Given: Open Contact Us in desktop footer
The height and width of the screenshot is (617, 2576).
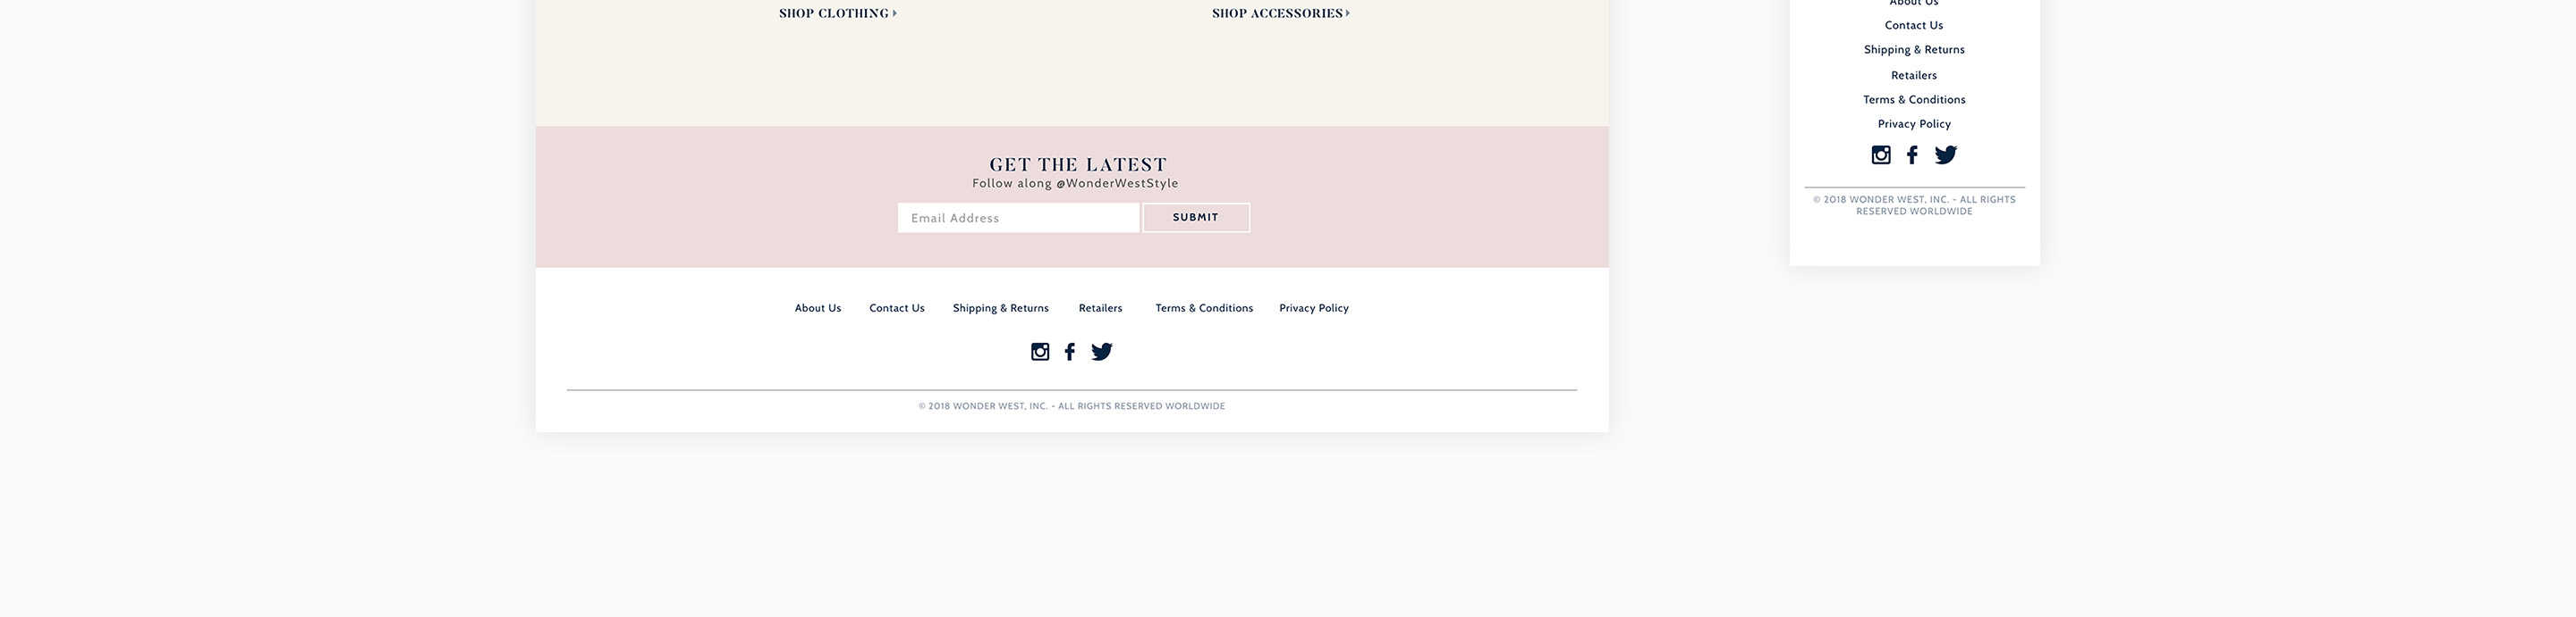Looking at the screenshot, I should click(x=897, y=309).
